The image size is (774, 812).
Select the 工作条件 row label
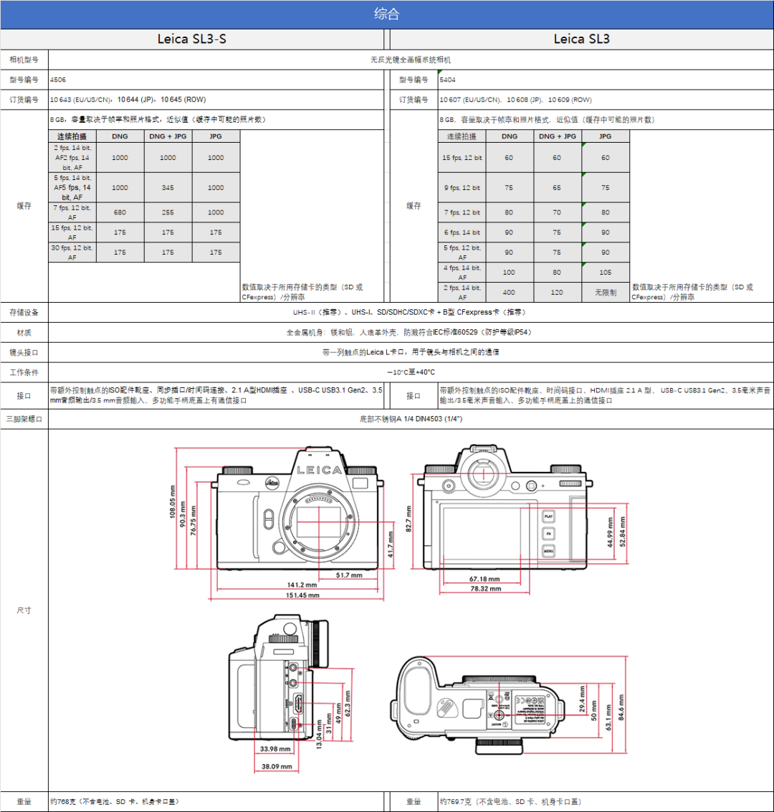24,372
